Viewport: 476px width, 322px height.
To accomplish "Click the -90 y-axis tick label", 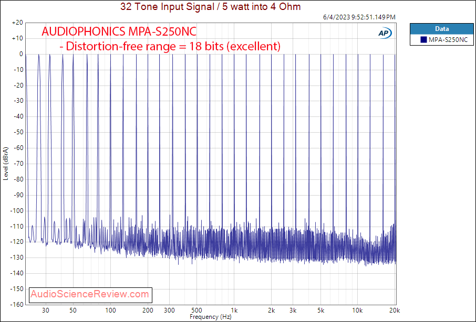I will tap(18, 195).
